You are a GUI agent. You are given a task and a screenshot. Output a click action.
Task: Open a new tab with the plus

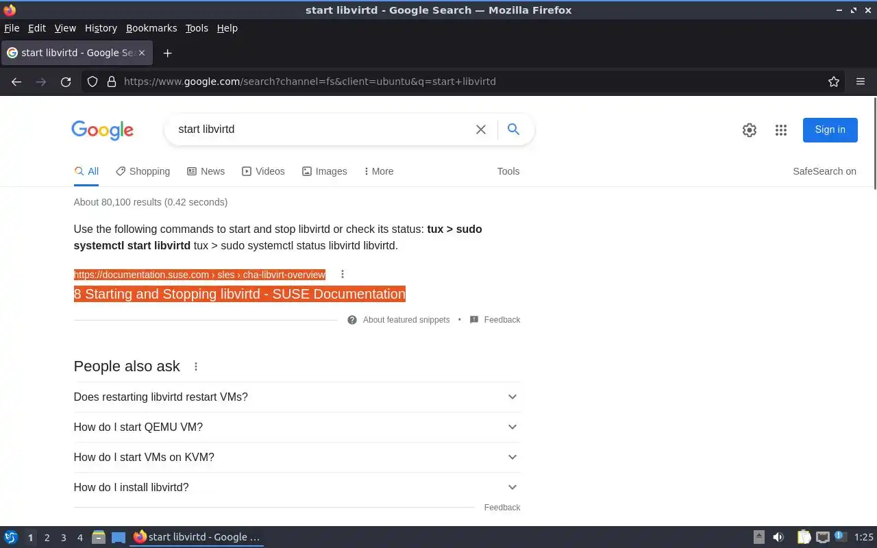coord(167,53)
